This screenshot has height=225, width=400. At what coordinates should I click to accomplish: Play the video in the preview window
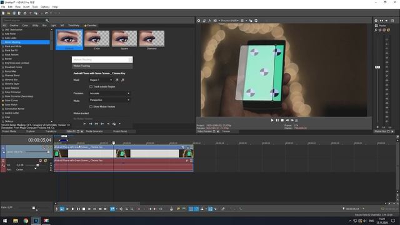272,120
